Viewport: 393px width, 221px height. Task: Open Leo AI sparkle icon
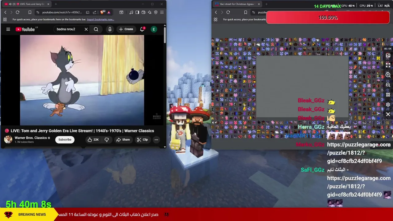(150, 12)
